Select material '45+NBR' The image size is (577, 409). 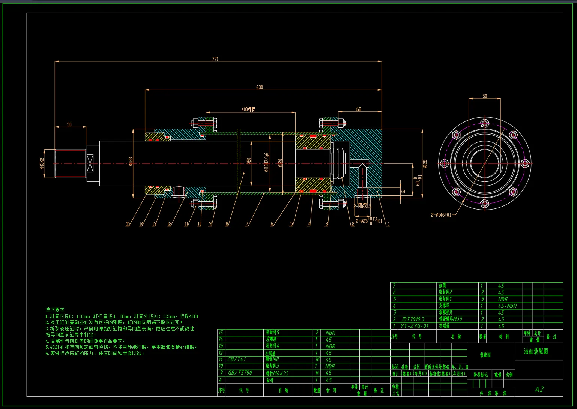point(507,306)
